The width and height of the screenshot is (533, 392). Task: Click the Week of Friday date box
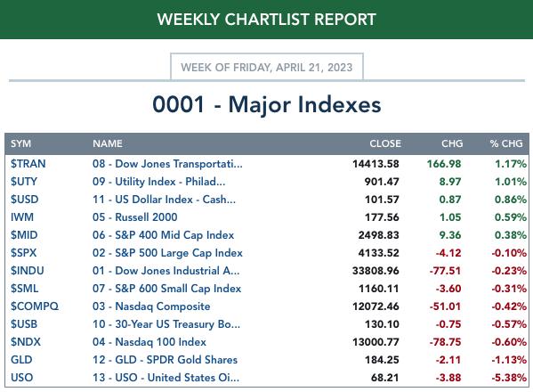pos(267,67)
